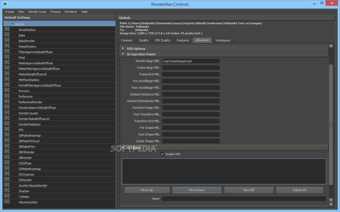Click the Pre WorldBegin MEL field
Image resolution: width=340 pixels, height=212 pixels.
coord(191,81)
